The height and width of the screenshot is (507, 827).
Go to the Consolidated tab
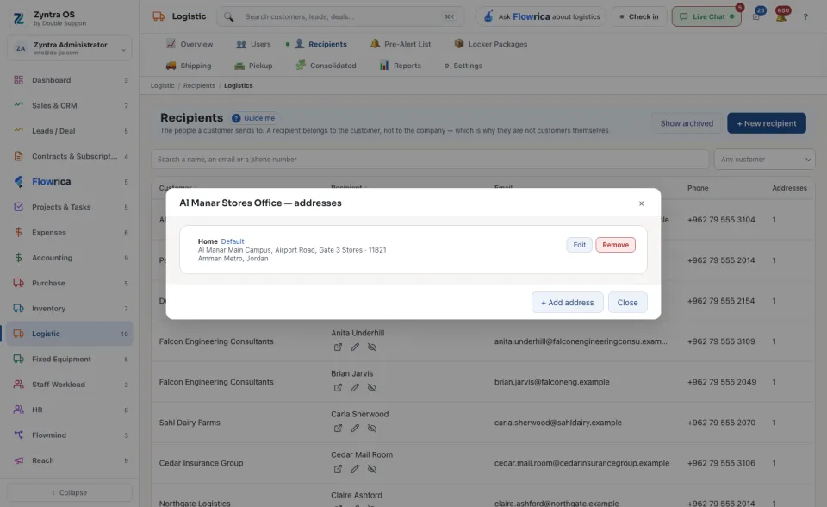coord(326,66)
